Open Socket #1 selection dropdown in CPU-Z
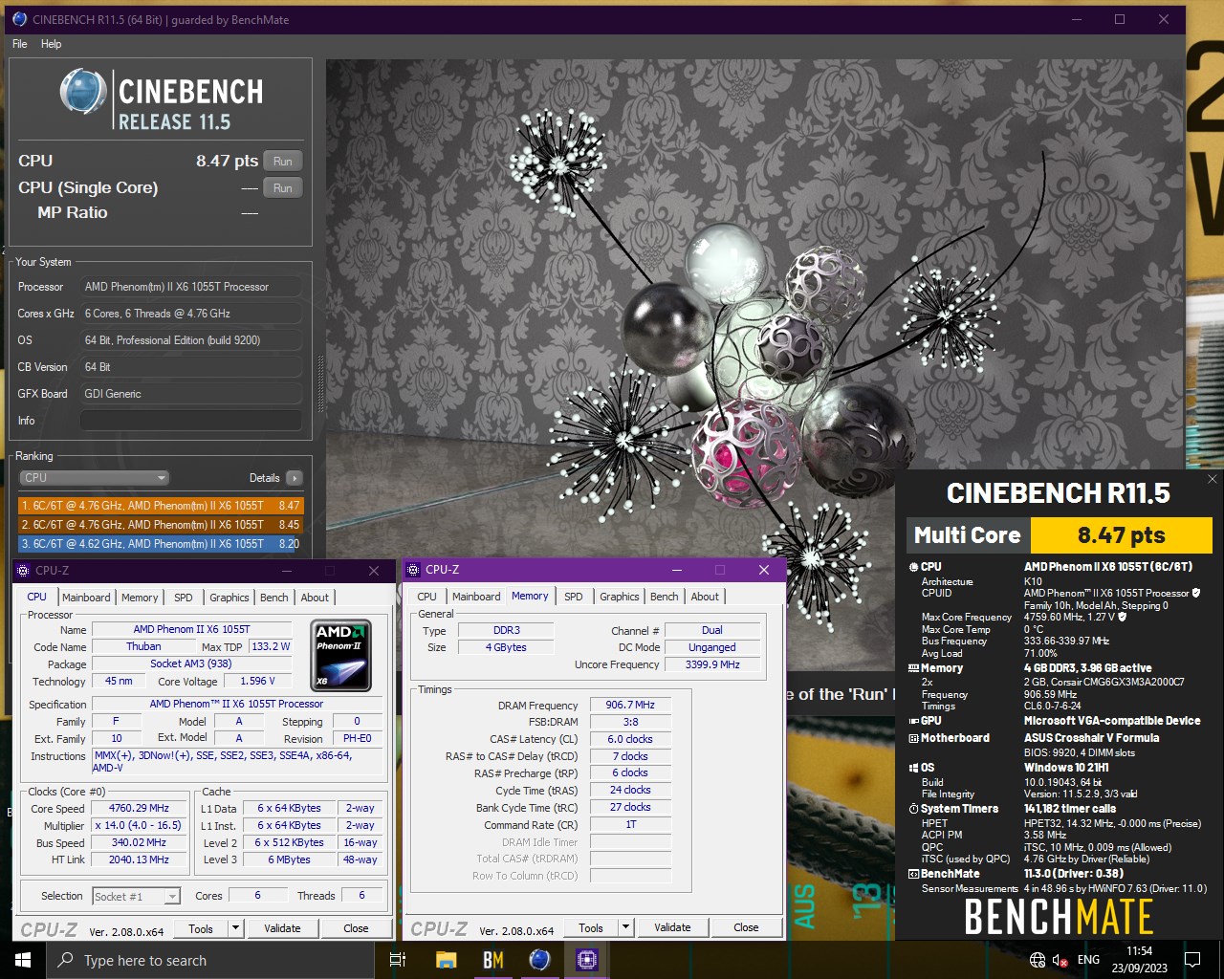The image size is (1224, 979). [137, 897]
